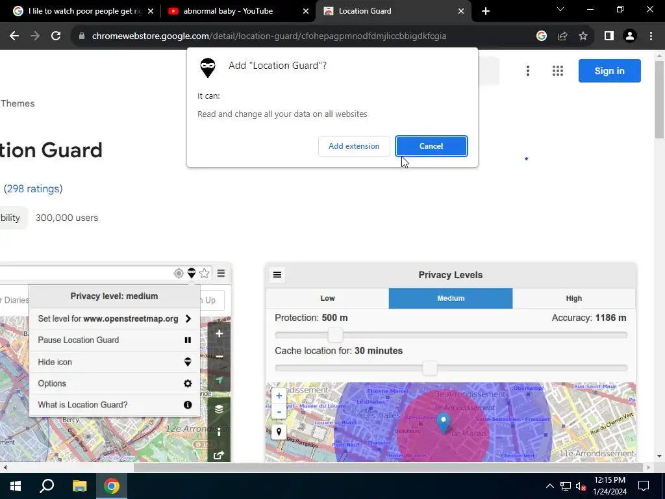Click the hamburger menu in Privacy Levels screenshot
This screenshot has height=499, width=665.
[277, 275]
